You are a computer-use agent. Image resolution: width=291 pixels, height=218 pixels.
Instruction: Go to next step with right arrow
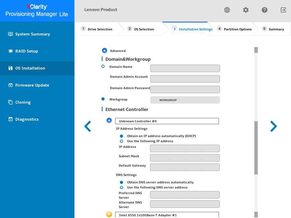(x=274, y=126)
